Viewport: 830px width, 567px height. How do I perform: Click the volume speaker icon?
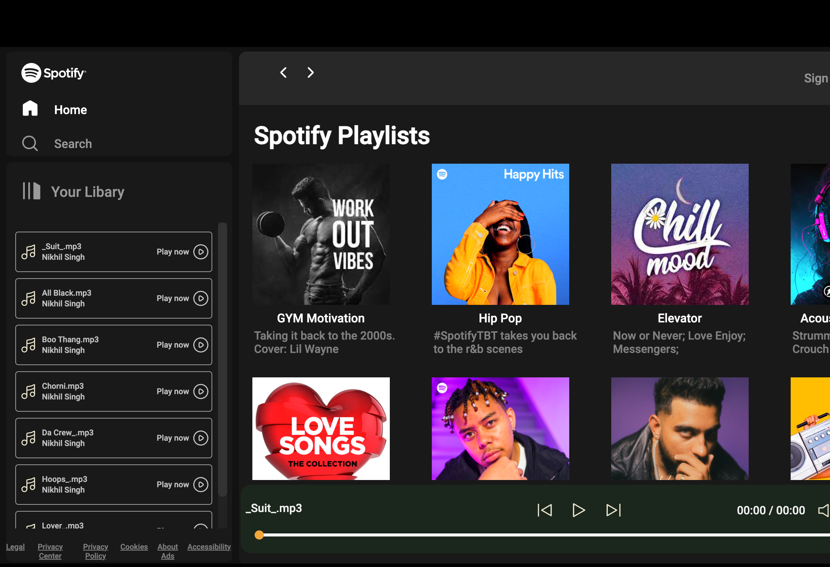tap(824, 510)
